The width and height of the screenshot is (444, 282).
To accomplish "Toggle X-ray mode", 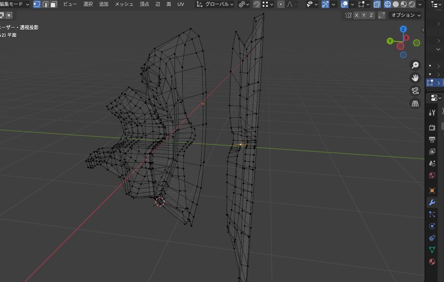I will click(377, 4).
